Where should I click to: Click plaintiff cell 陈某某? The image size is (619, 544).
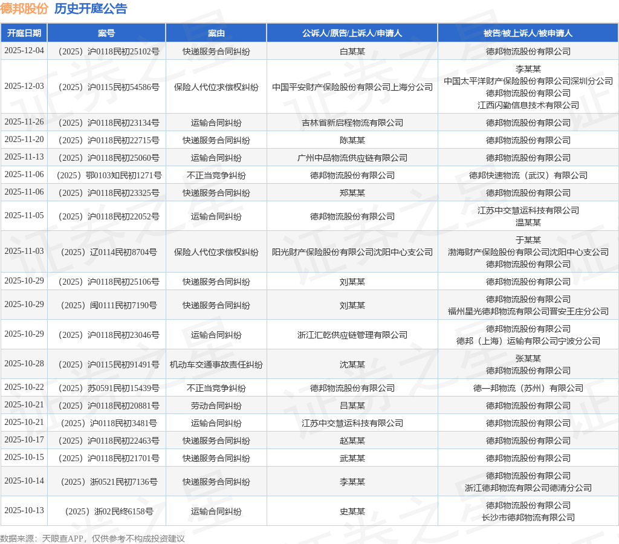(352, 140)
